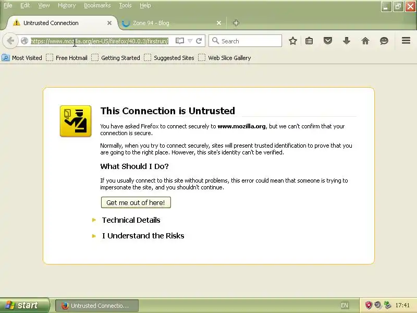The image size is (417, 313).
Task: Click the search magnifier icon
Action: [x=215, y=41]
